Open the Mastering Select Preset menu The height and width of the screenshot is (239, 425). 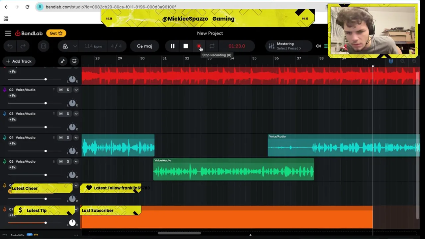(289, 46)
